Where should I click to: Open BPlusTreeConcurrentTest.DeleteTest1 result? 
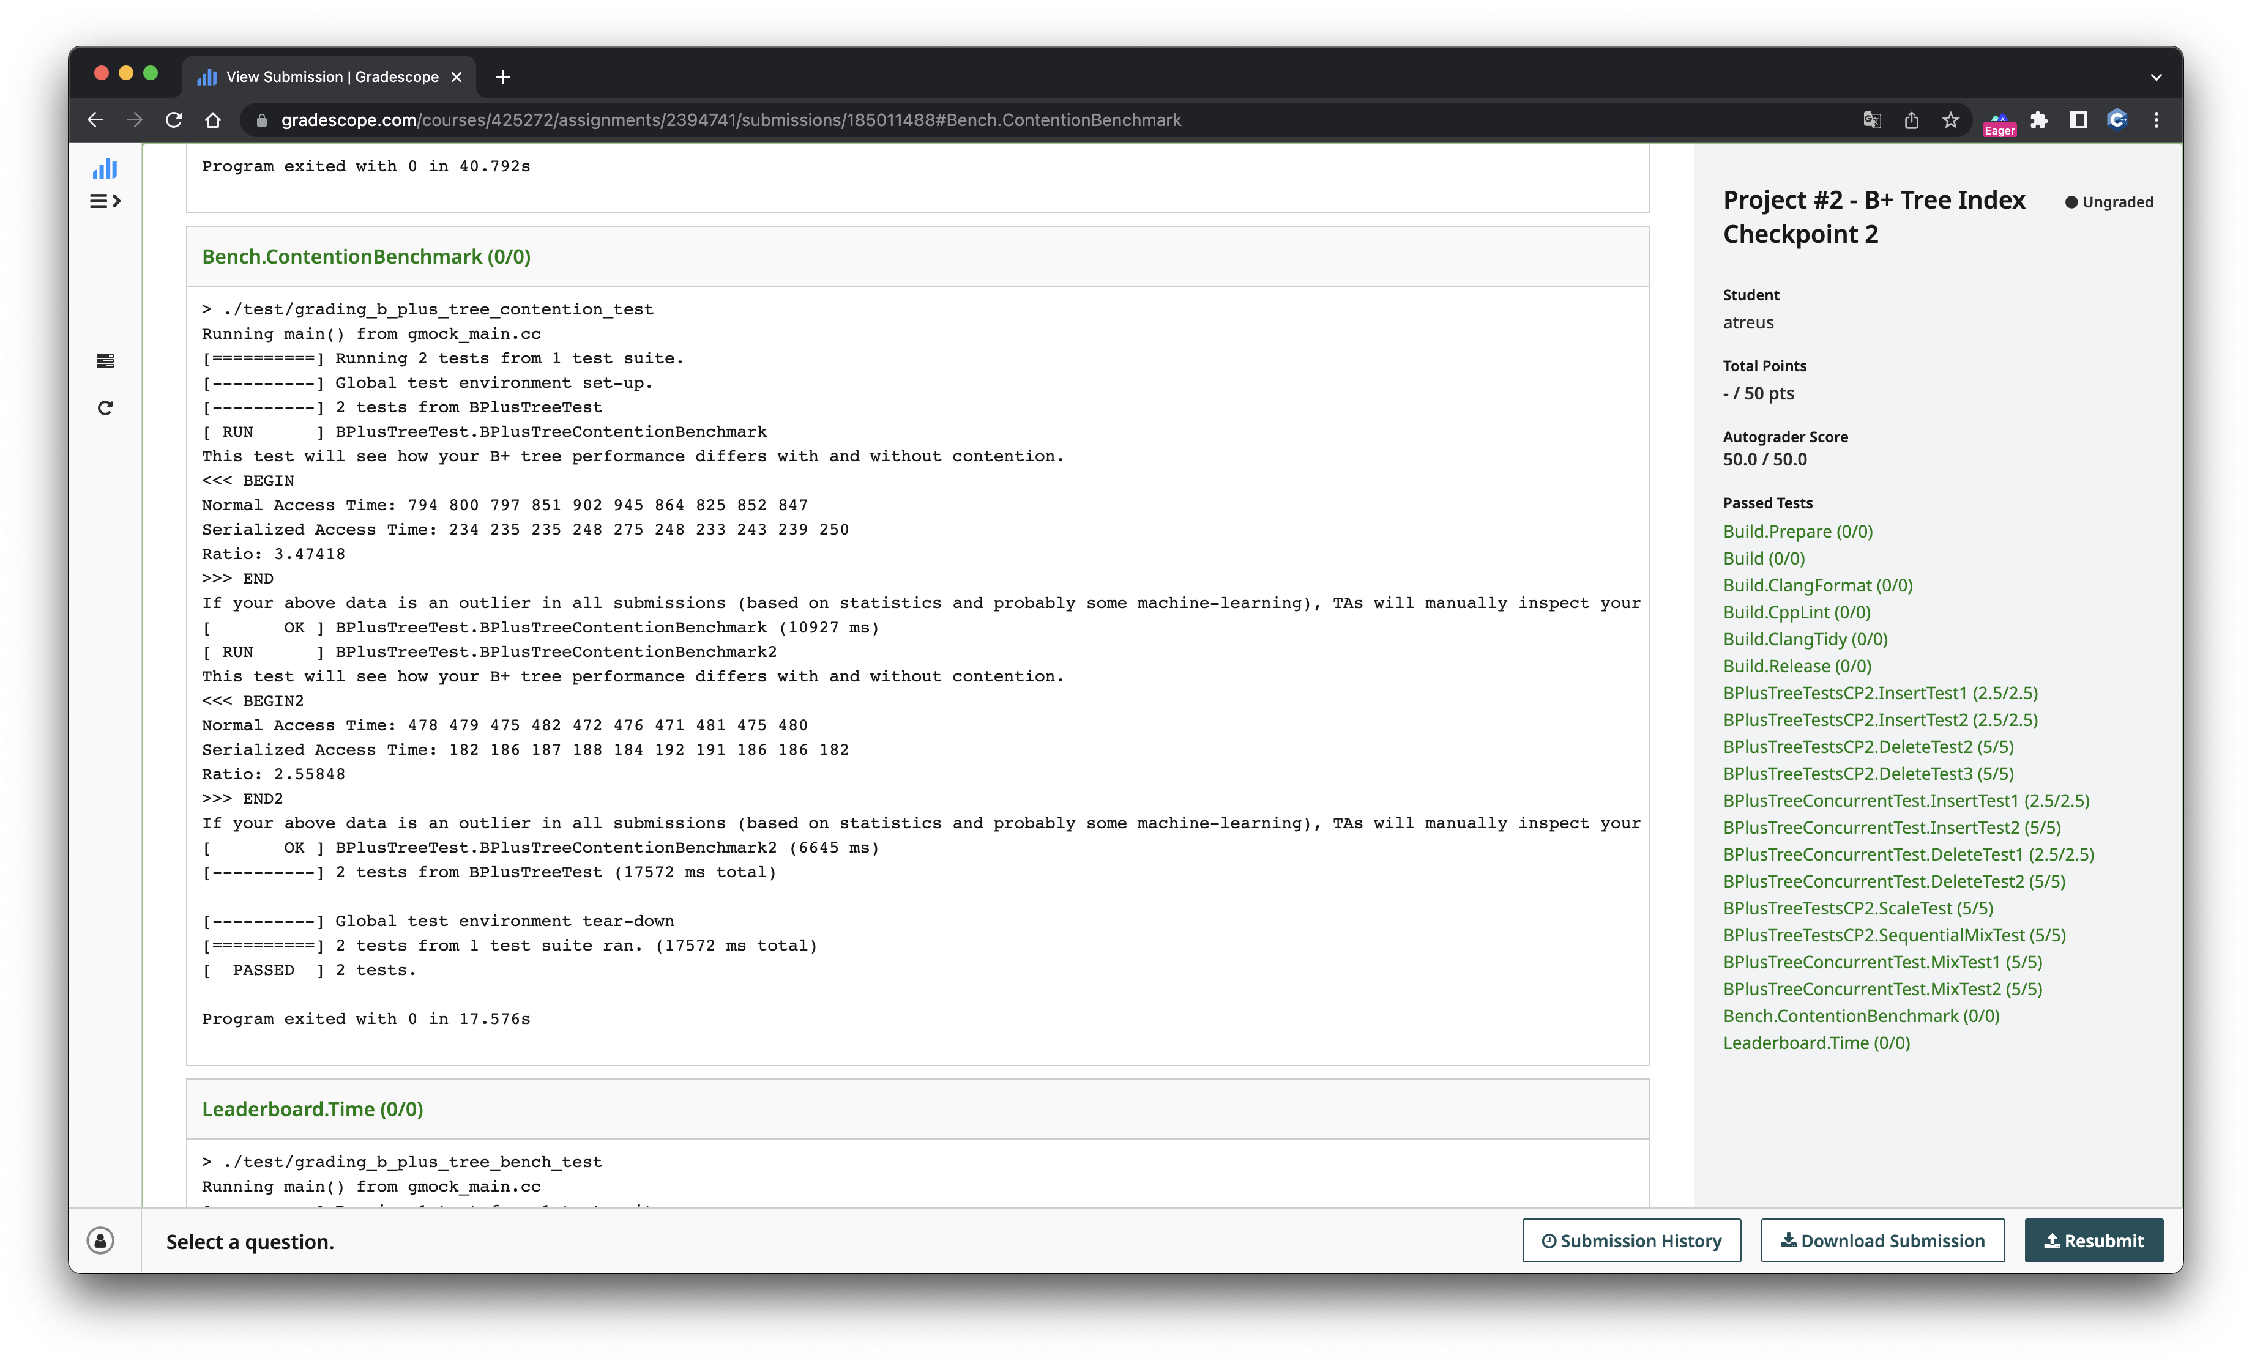point(1908,854)
